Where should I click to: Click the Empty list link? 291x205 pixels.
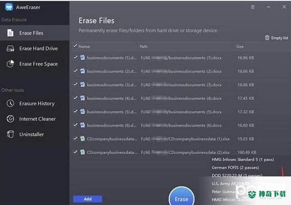pyautogui.click(x=279, y=38)
